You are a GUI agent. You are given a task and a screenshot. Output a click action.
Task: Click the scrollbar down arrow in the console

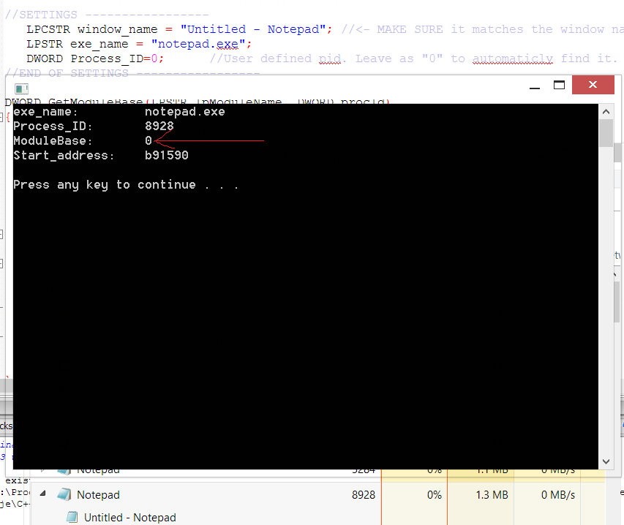(x=606, y=461)
